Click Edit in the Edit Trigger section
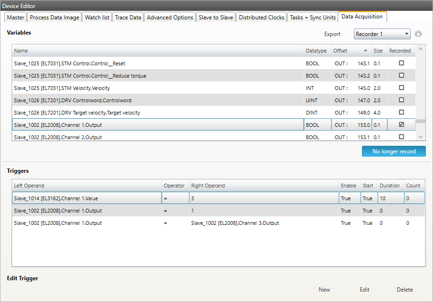 [364, 290]
